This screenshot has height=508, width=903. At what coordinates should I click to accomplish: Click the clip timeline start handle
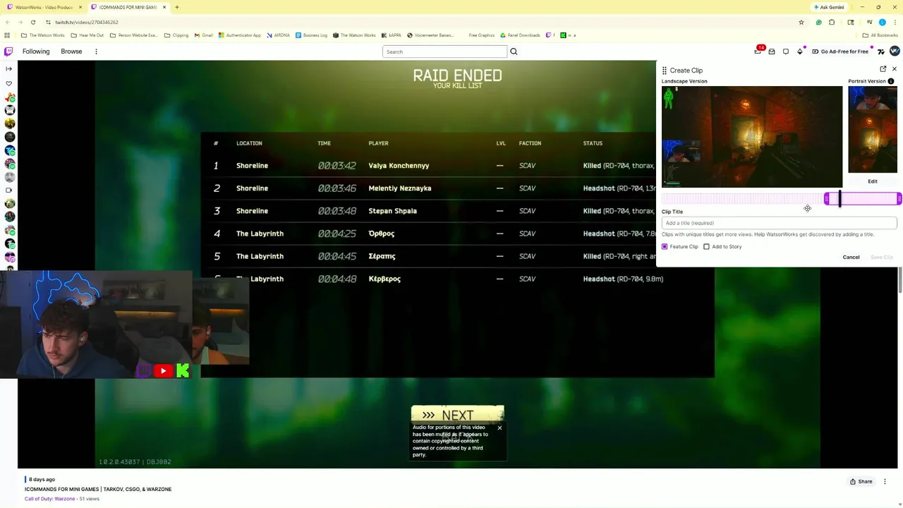point(827,199)
